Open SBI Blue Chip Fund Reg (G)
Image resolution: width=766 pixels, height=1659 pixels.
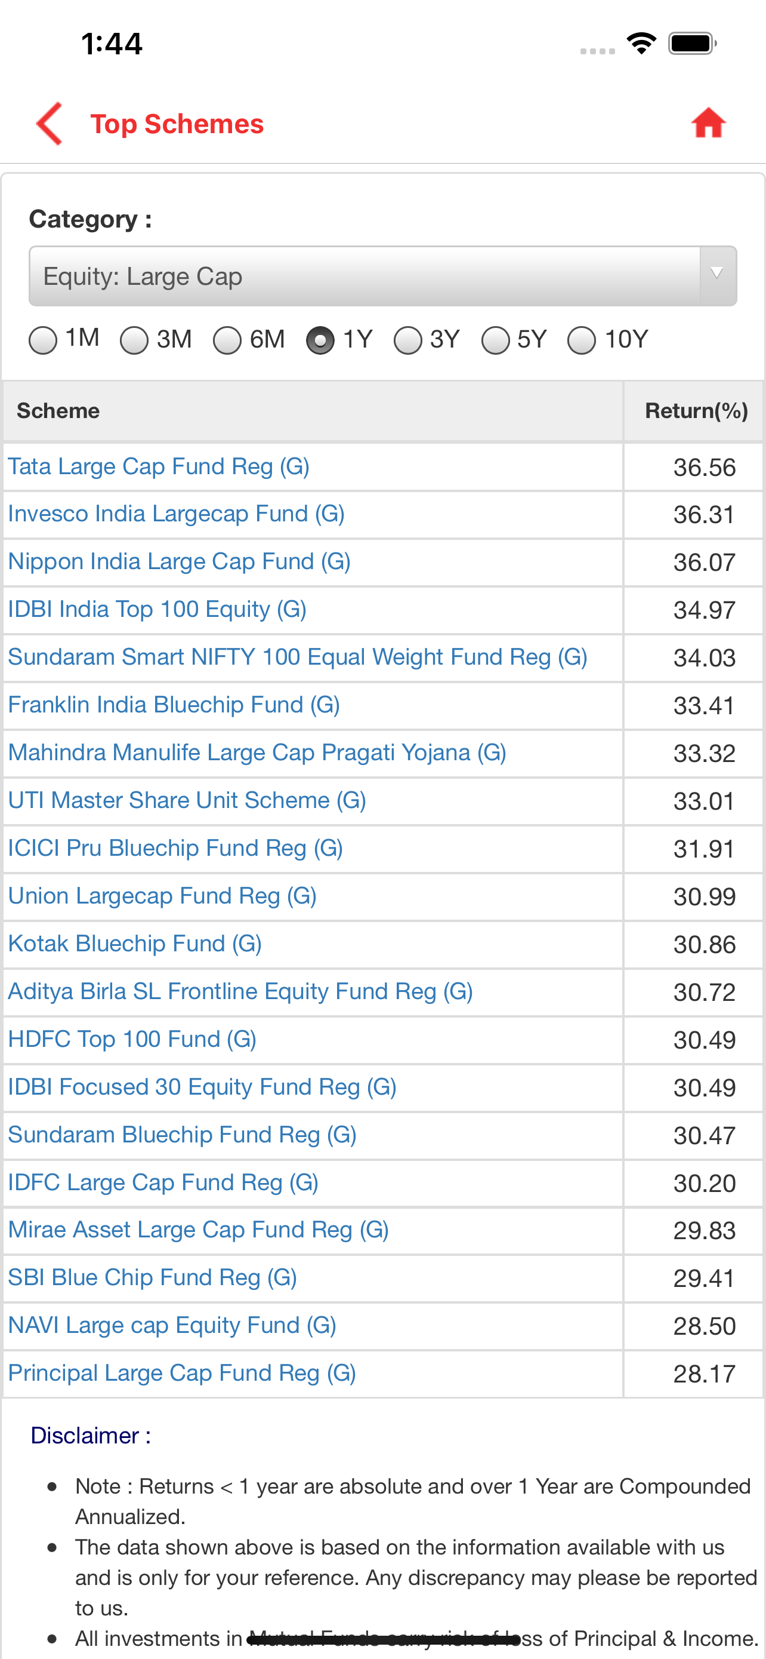[153, 1277]
